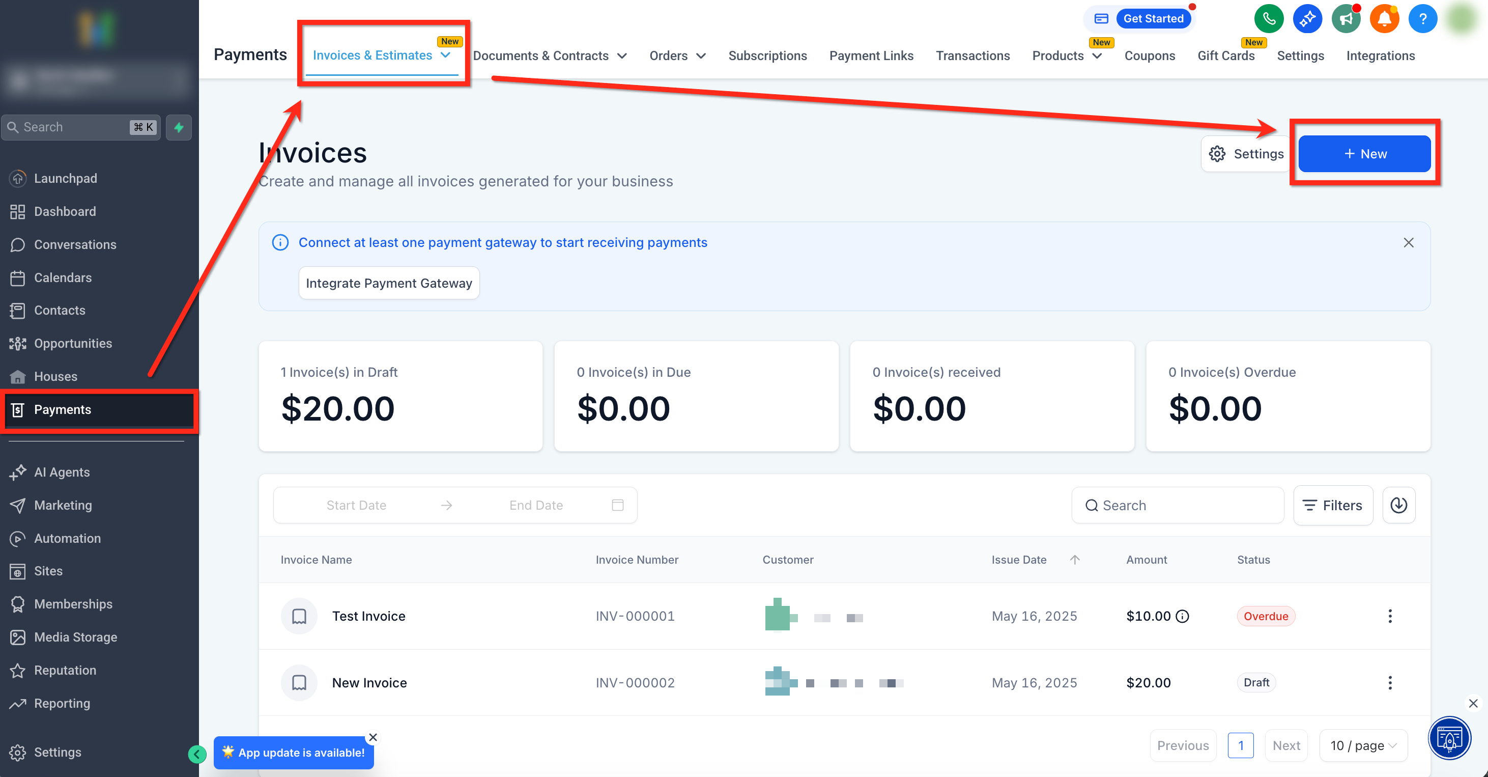Click the lightning bolt quick actions icon
1488x777 pixels.
179,127
